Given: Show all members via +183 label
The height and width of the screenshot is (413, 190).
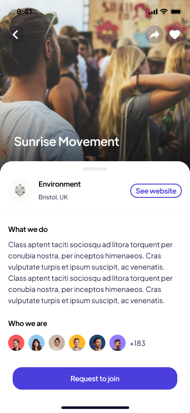Looking at the screenshot, I should pyautogui.click(x=137, y=343).
